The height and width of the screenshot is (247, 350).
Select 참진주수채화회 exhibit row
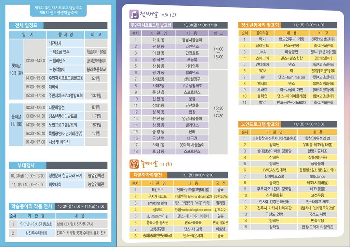point(58,233)
